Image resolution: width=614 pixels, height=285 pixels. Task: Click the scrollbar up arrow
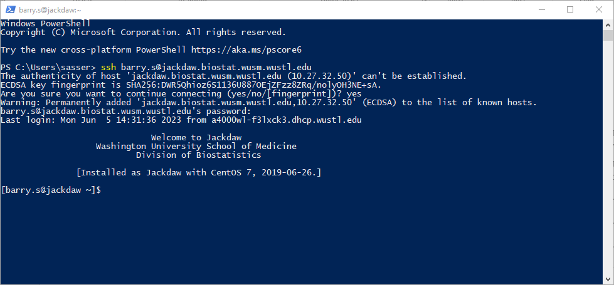pos(608,24)
